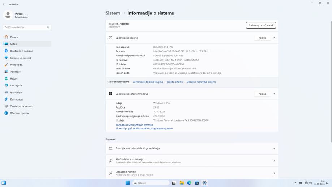Copy Windows specifications with Kopiraj
332x187 pixels.
(x=262, y=94)
